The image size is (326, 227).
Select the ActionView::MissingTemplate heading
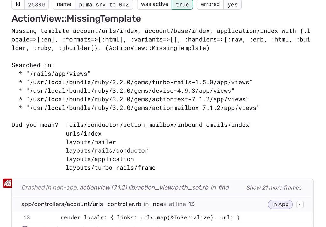click(76, 18)
